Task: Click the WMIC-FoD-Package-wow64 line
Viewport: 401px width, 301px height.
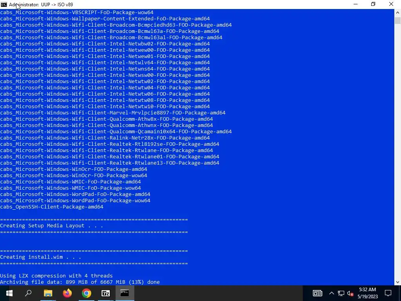Action: [x=70, y=188]
